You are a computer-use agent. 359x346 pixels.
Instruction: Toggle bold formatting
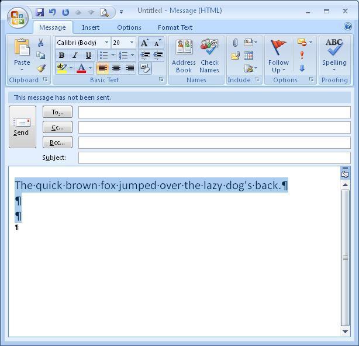click(61, 55)
